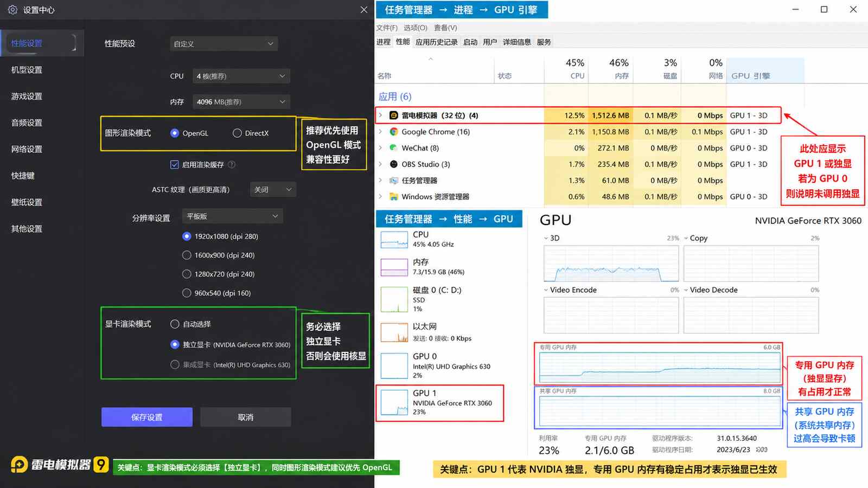
Task: Toggle the 启用渲染缓存 checkbox
Action: pyautogui.click(x=175, y=164)
